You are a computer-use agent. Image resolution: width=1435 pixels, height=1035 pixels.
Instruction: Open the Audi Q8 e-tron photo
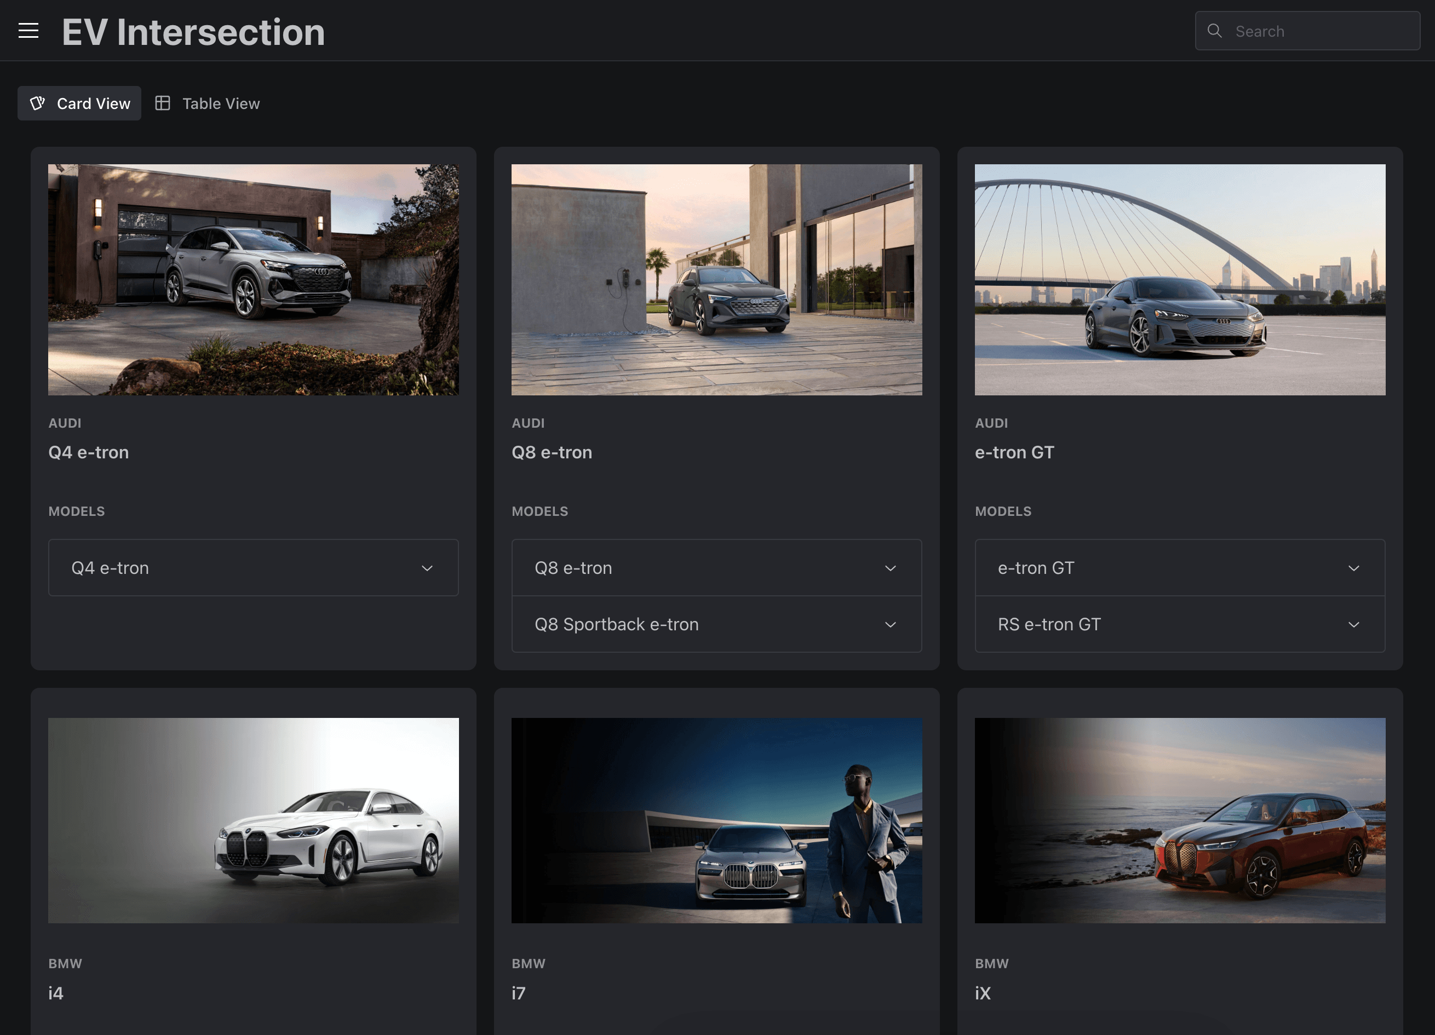coord(716,280)
